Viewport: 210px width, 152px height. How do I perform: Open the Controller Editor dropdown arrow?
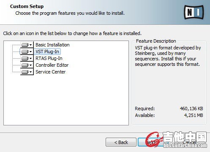[30, 65]
